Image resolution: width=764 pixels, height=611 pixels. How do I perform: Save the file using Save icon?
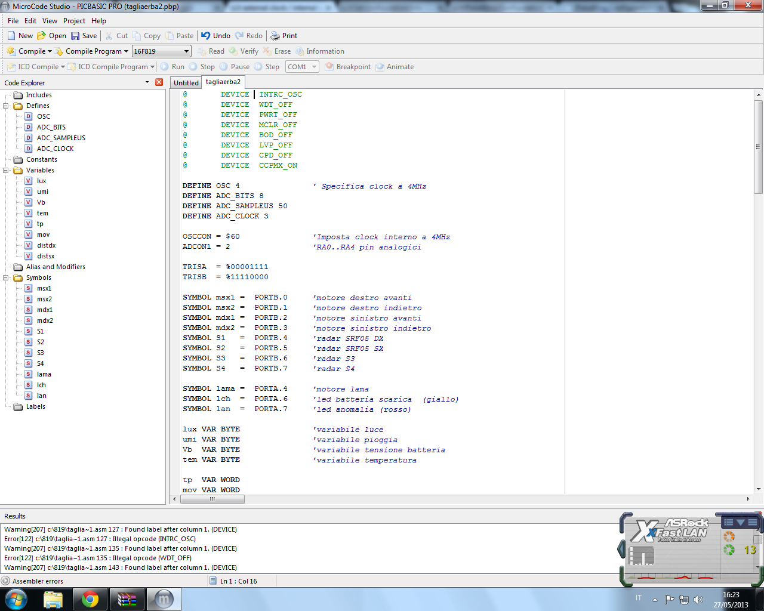tap(75, 36)
